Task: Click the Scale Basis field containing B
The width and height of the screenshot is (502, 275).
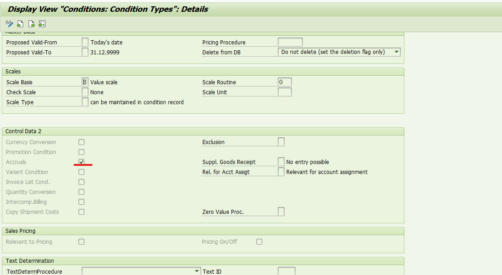Action: coord(85,82)
